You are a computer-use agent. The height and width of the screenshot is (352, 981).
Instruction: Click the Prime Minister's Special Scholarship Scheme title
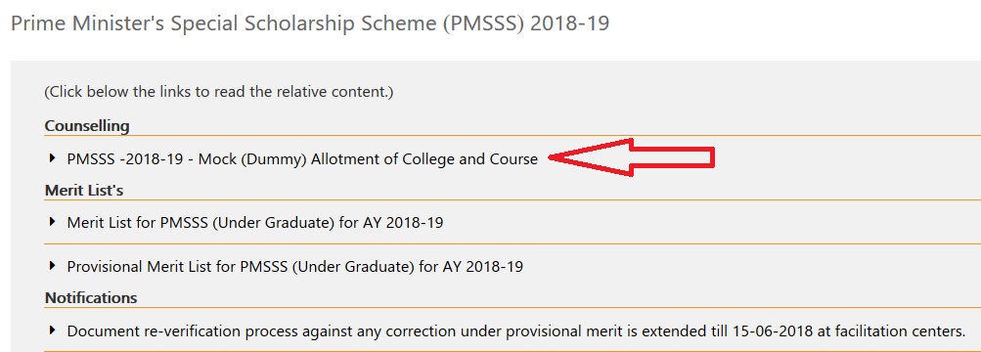pyautogui.click(x=310, y=23)
